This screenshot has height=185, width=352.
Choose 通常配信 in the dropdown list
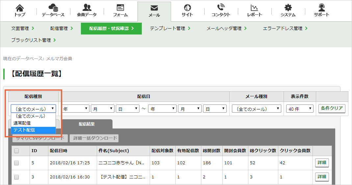tap(34, 123)
